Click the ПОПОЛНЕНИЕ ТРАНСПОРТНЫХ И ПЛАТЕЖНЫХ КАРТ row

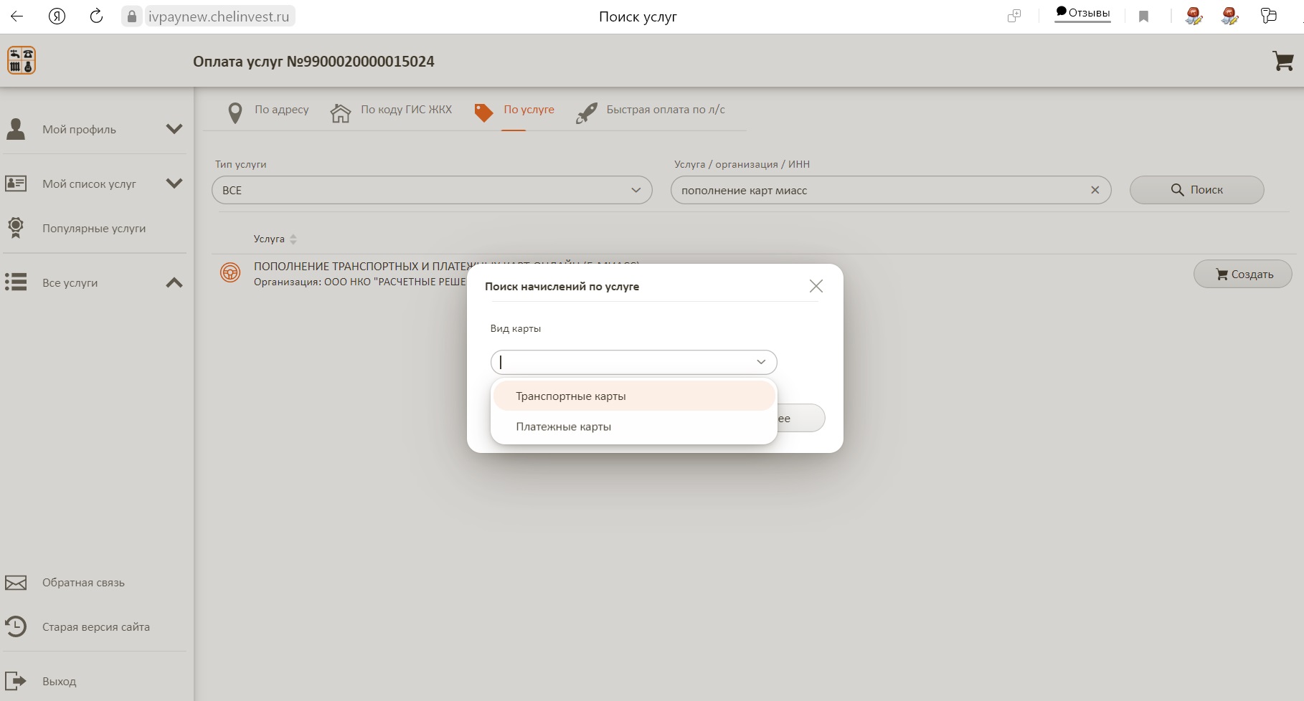tap(753, 274)
